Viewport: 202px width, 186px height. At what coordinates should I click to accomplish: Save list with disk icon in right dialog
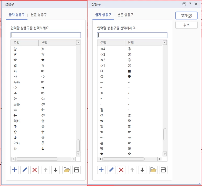coord(163,170)
